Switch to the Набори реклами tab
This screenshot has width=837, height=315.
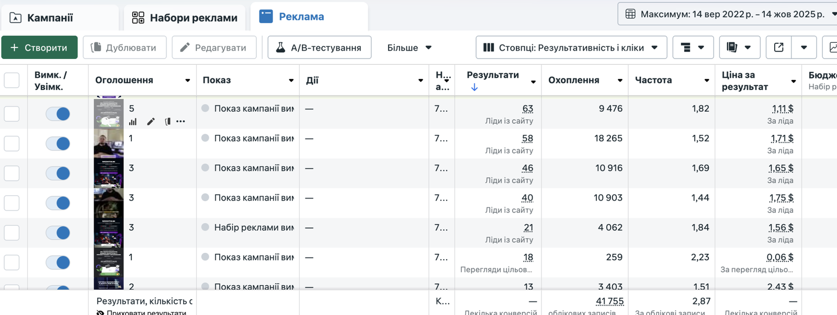tap(185, 18)
